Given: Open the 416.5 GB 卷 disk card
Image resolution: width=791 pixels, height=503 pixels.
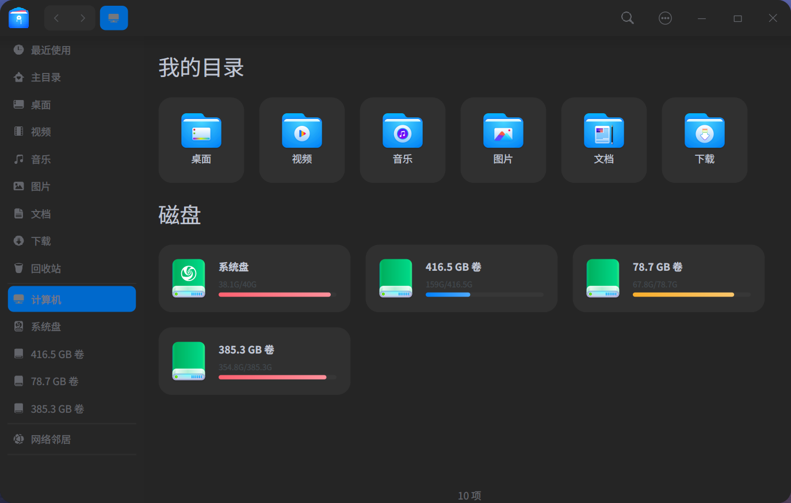Looking at the screenshot, I should [x=461, y=278].
